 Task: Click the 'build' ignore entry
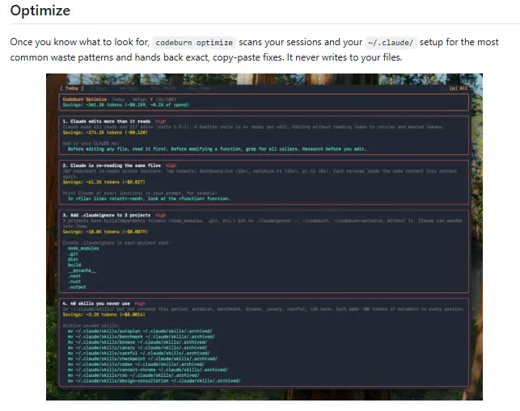click(x=74, y=265)
